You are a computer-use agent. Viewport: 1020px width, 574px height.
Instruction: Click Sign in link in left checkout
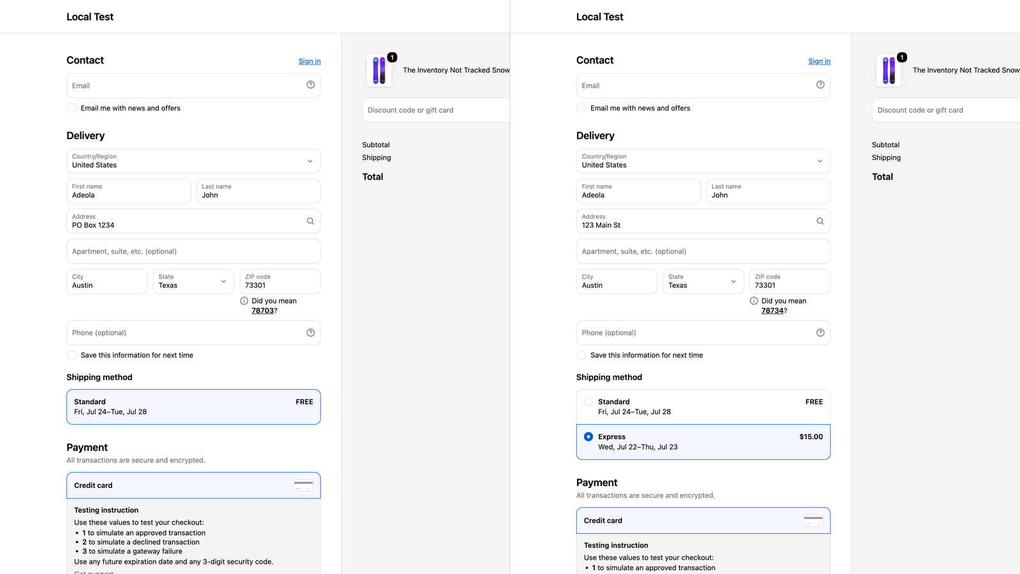pos(309,61)
